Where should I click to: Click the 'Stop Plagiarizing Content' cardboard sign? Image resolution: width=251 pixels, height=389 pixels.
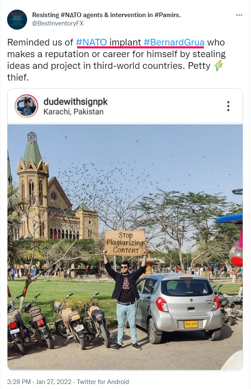coord(125,242)
